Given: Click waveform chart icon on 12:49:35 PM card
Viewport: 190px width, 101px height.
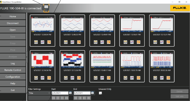Looking at the screenshot, I should coord(72,42).
